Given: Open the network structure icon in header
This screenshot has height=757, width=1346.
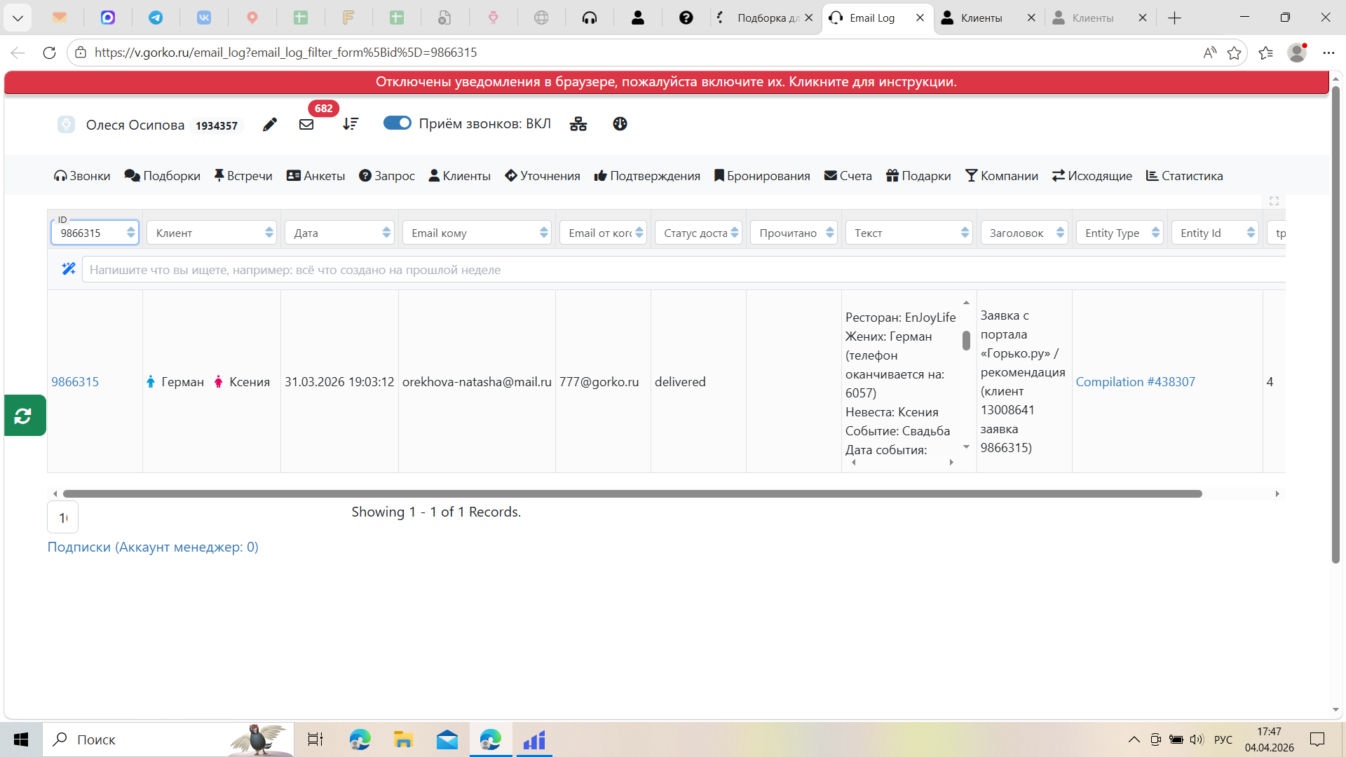Looking at the screenshot, I should [x=578, y=124].
